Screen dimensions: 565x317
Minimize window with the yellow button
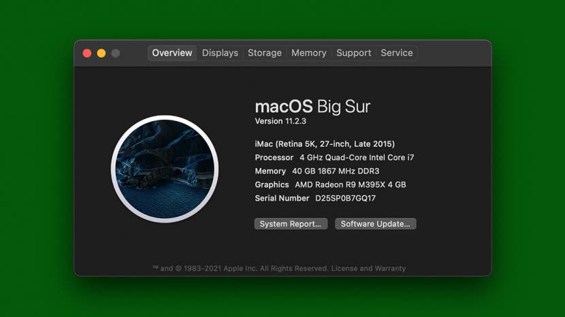[101, 53]
